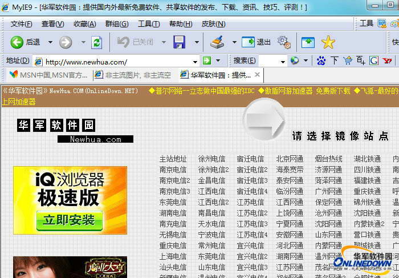Click the Google G search icon
399x278 pixels.
coord(374,61)
